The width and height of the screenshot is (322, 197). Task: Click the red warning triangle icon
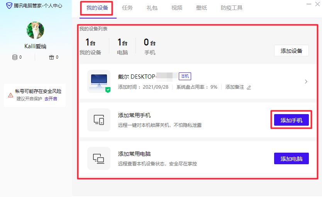(10, 95)
